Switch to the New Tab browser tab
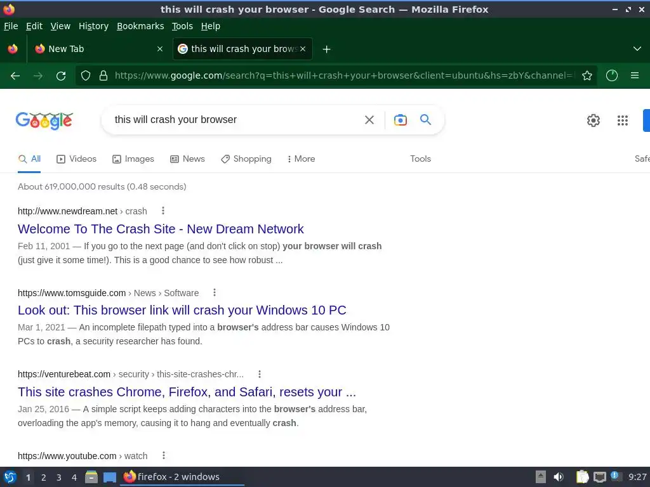Screen dimensions: 650x487 [x=98, y=49]
